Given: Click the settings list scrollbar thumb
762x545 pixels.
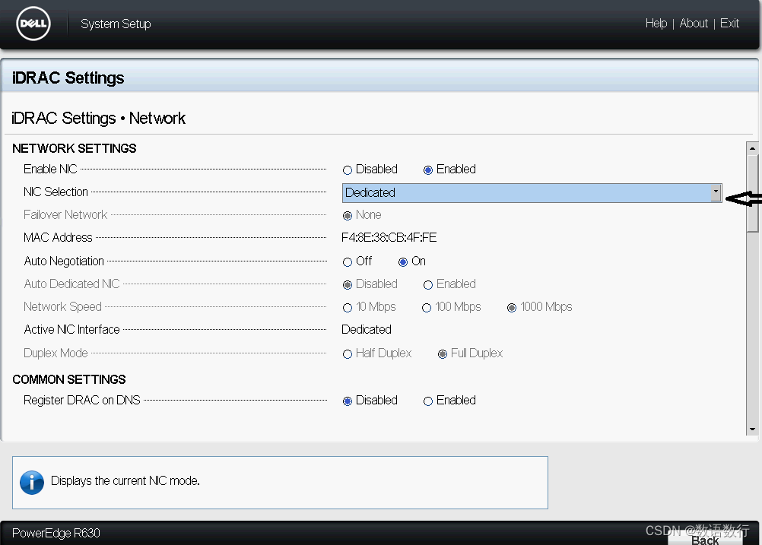Looking at the screenshot, I should (752, 193).
